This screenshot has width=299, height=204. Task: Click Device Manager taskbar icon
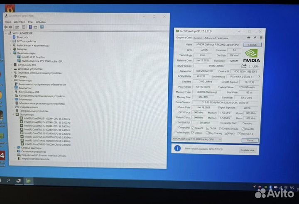[x=19, y=180]
